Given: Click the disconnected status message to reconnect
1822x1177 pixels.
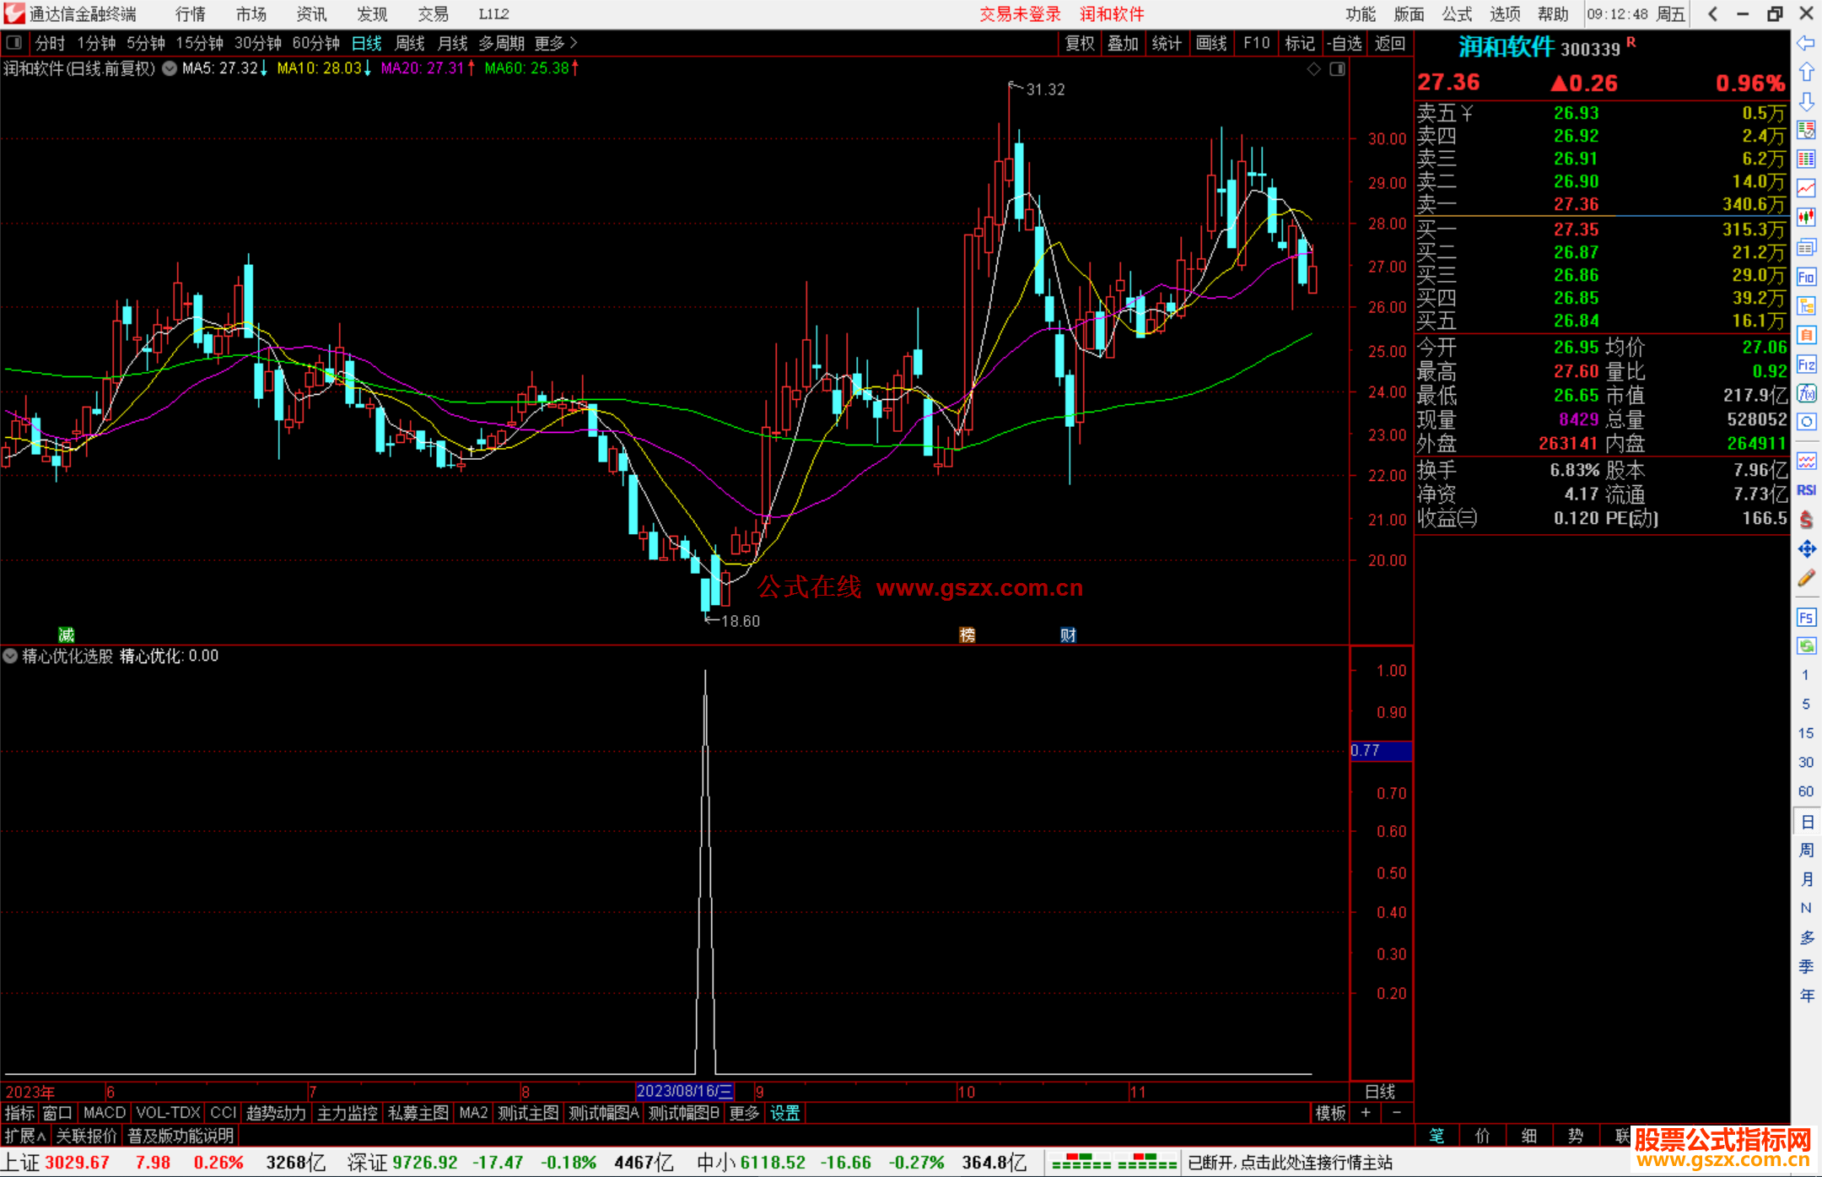Looking at the screenshot, I should point(1290,1163).
